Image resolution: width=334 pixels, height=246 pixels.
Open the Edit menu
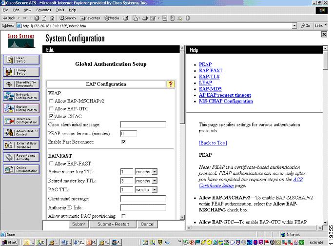pos(16,10)
